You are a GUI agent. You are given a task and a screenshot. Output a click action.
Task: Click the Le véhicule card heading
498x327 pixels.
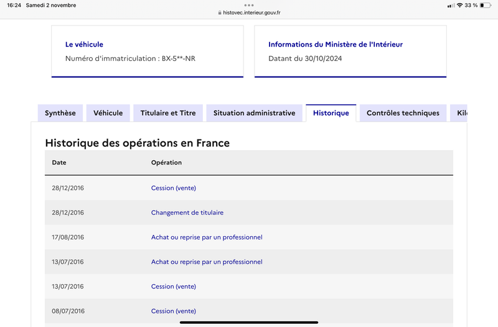coord(84,44)
